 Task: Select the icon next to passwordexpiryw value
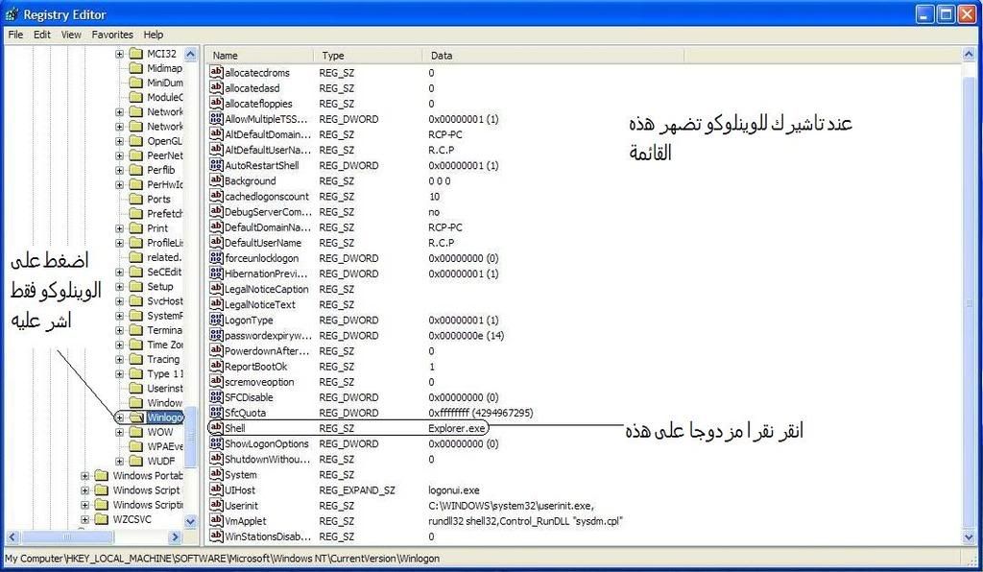[x=216, y=335]
